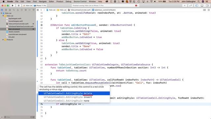Open the Report navigator
This screenshot has width=211, height=119.
[x=34, y=10]
